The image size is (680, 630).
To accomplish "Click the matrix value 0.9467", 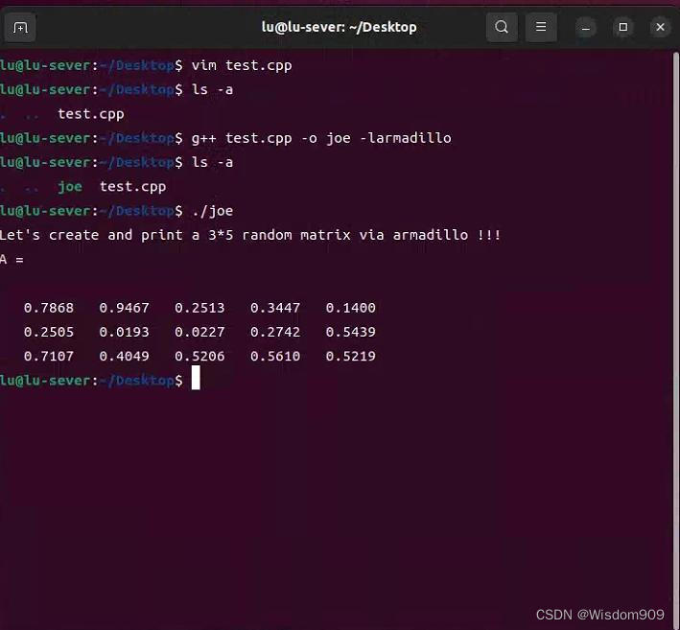I will tap(124, 308).
